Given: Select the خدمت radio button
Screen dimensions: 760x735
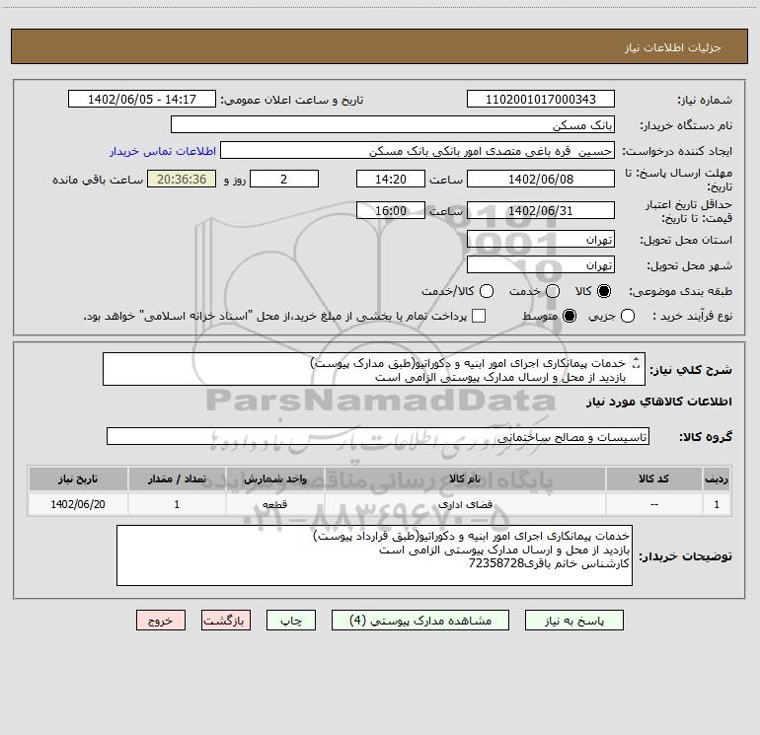Looking at the screenshot, I should pyautogui.click(x=553, y=291).
